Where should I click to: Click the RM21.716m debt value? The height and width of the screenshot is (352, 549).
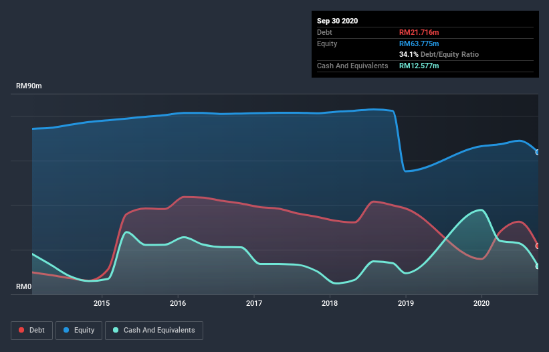(x=419, y=32)
